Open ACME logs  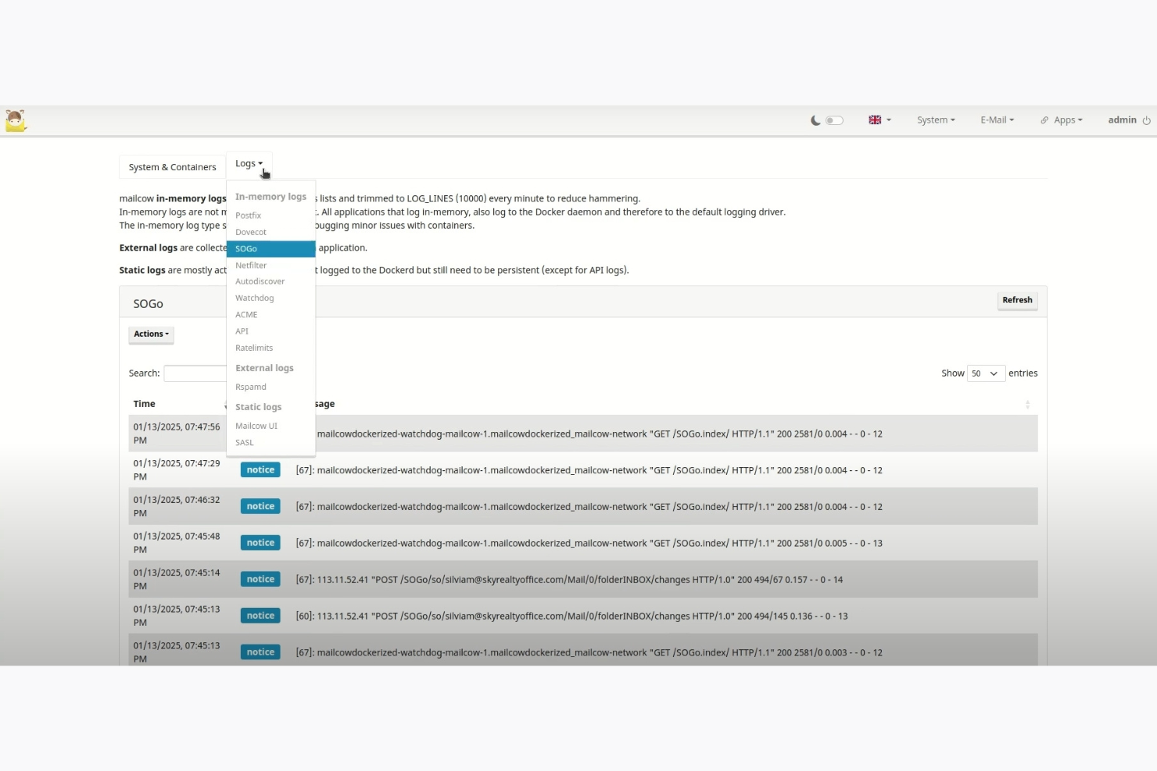click(x=246, y=315)
